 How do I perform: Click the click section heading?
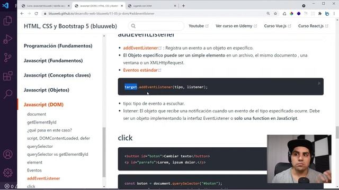tap(125, 138)
